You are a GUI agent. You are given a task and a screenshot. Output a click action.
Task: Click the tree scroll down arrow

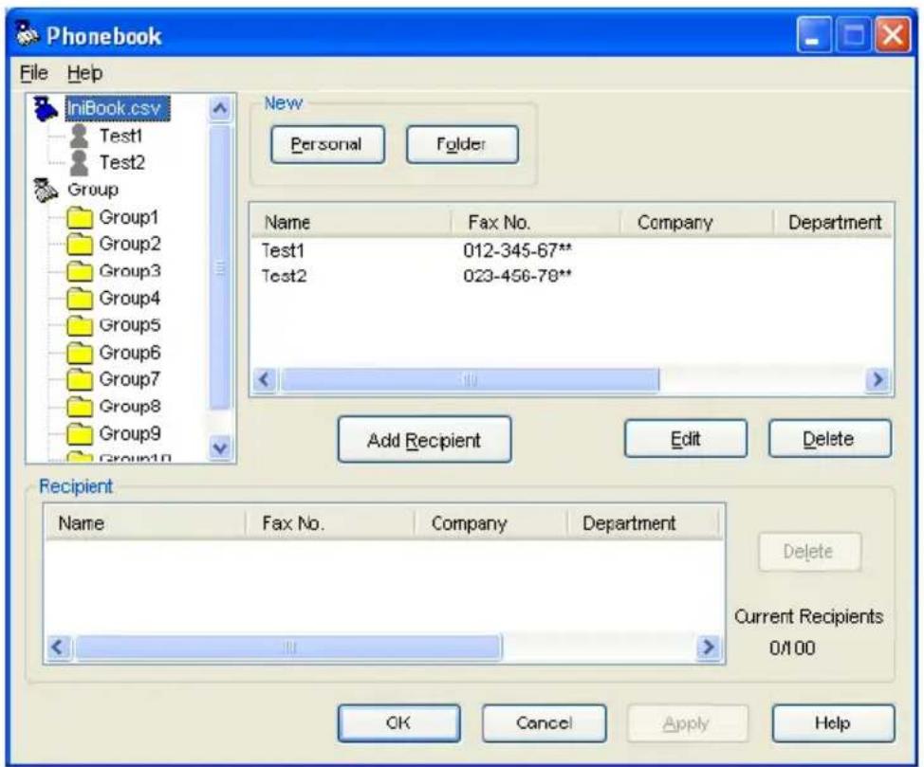(x=220, y=448)
